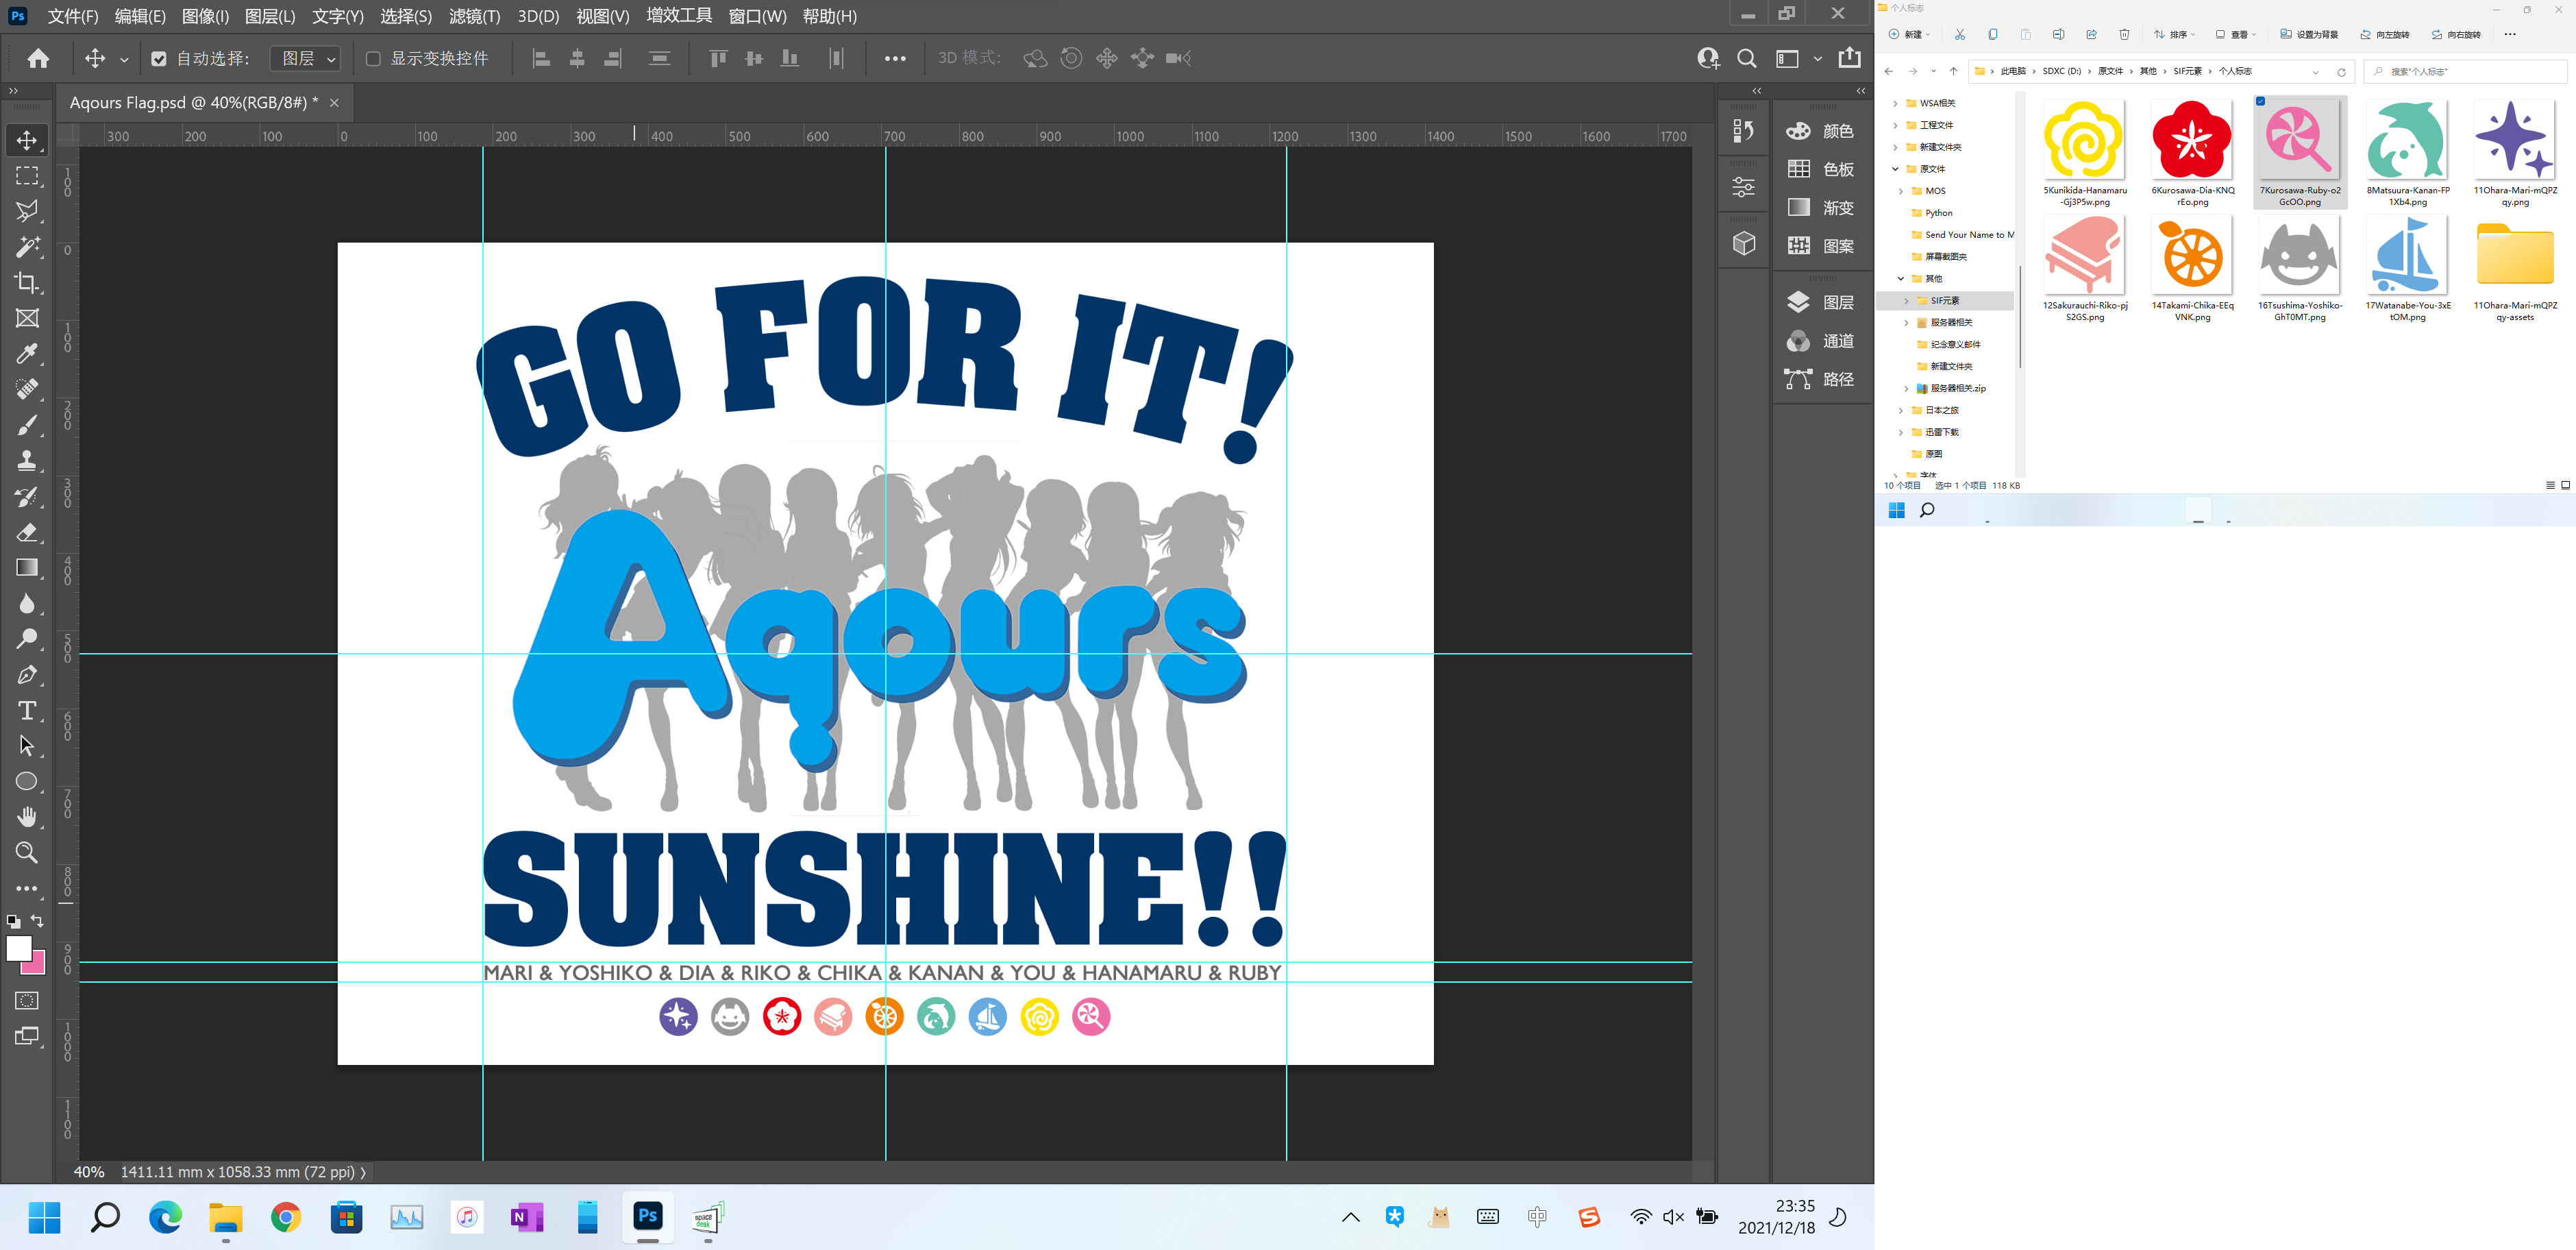This screenshot has height=1250, width=2576.
Task: Select the Path Selection tool
Action: point(27,746)
